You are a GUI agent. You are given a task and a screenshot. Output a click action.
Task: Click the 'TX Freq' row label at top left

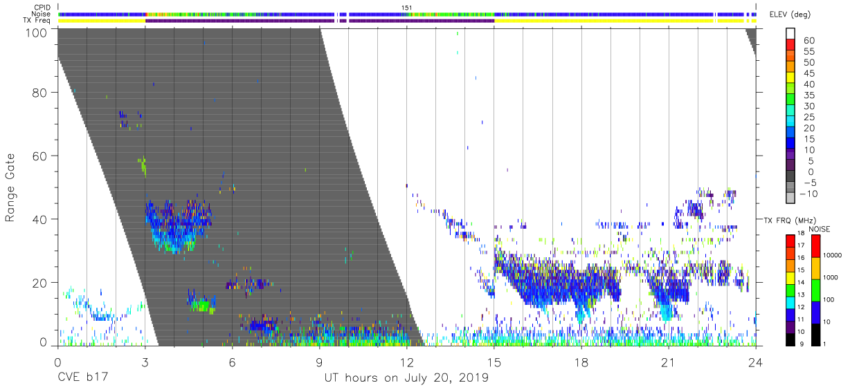pyautogui.click(x=37, y=21)
